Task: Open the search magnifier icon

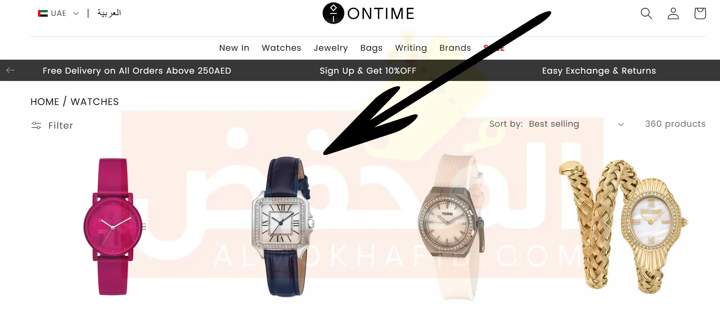Action: click(646, 14)
